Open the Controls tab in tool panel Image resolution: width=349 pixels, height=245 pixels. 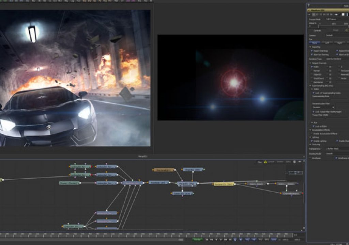317,31
